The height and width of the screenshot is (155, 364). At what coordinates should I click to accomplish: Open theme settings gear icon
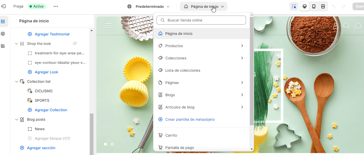(x=3, y=34)
